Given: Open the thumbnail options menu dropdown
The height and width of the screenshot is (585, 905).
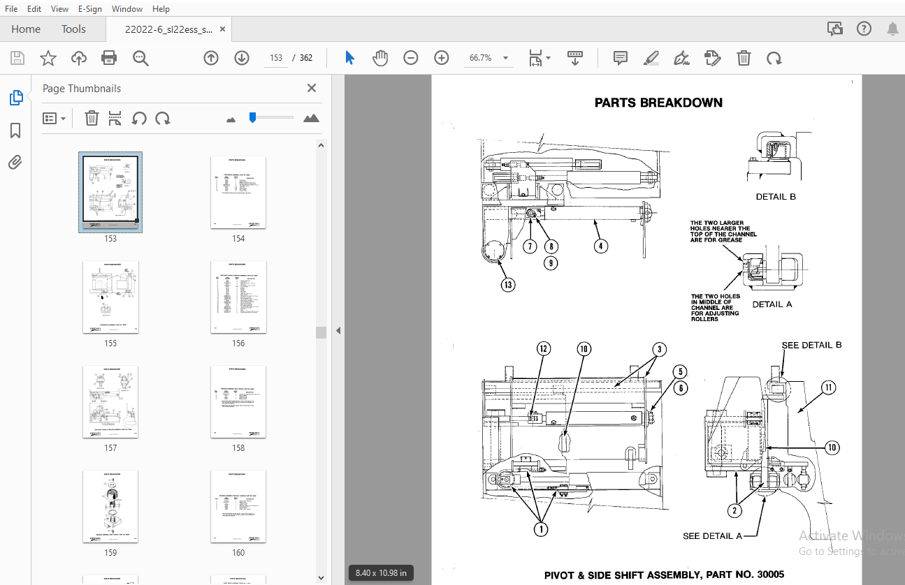Looking at the screenshot, I should (x=54, y=119).
